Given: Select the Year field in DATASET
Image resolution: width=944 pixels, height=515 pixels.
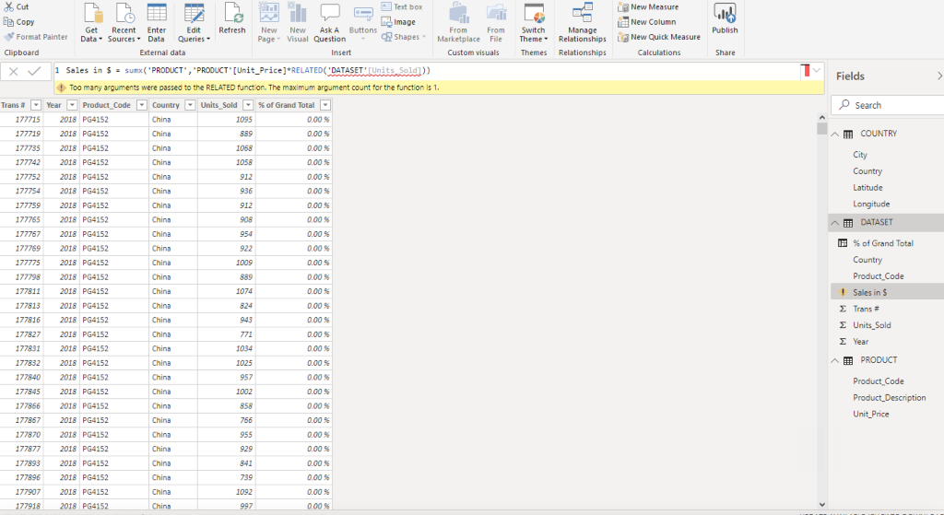Looking at the screenshot, I should click(860, 341).
